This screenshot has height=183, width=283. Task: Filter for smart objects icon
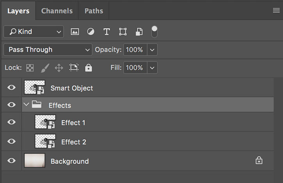[x=139, y=32]
